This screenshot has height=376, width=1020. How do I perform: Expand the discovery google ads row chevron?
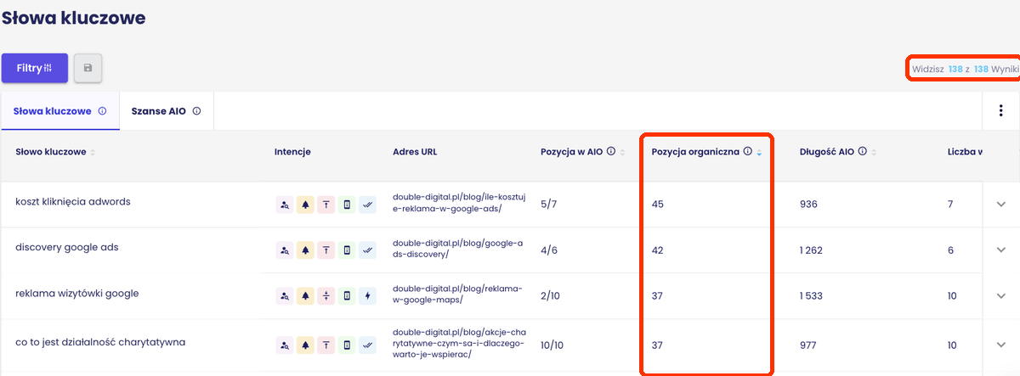(1000, 250)
